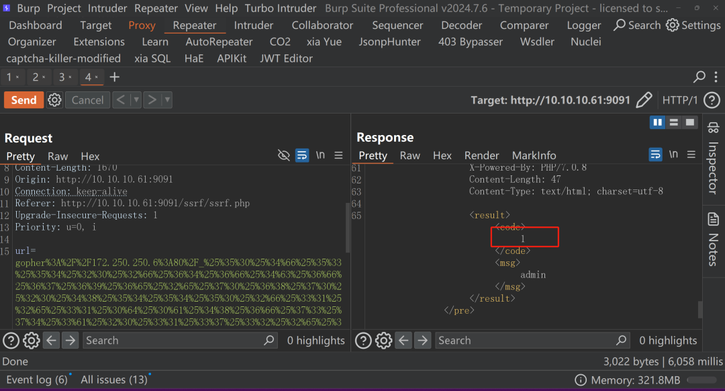
Task: Switch Request view to Raw
Action: point(58,157)
